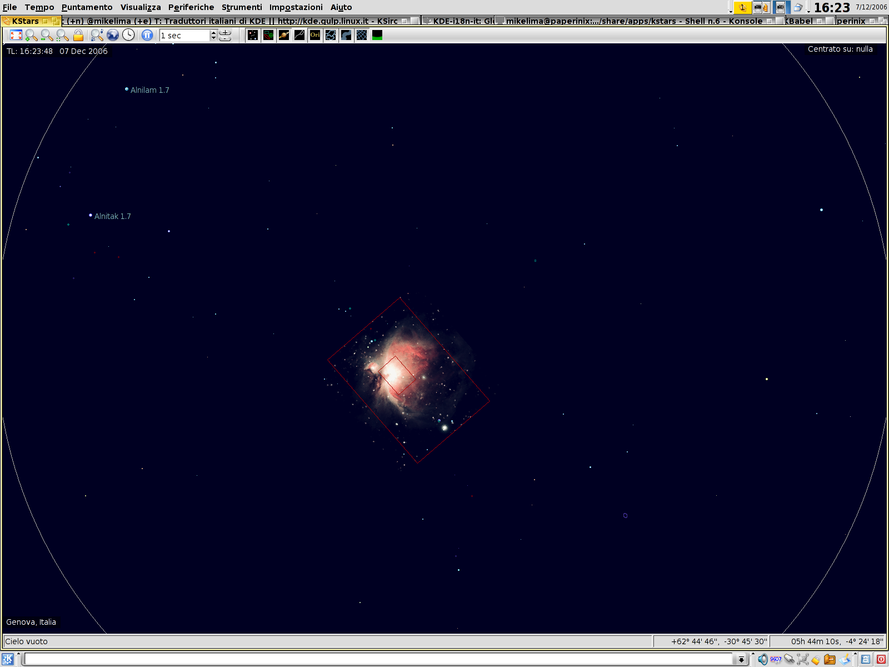Screen dimensions: 889x667
Task: Click the notepad with pencil tray icon
Action: click(845, 659)
